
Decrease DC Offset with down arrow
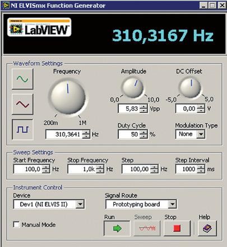pyautogui.click(x=201, y=111)
